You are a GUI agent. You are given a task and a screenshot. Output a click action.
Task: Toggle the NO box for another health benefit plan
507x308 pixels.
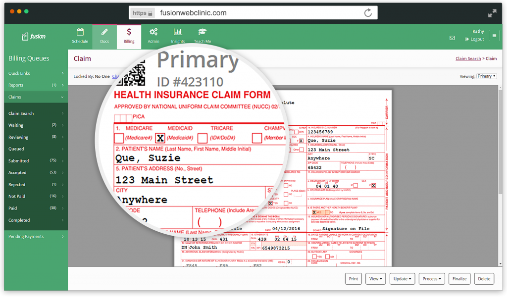(x=327, y=212)
